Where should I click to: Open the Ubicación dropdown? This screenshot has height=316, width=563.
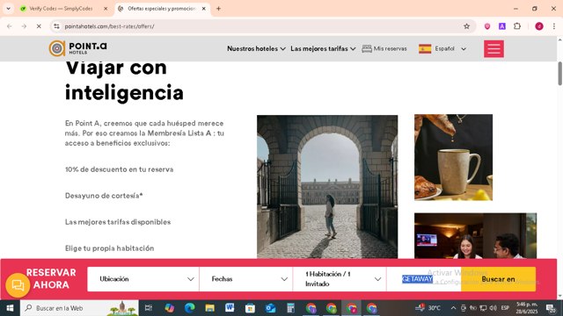pos(143,279)
